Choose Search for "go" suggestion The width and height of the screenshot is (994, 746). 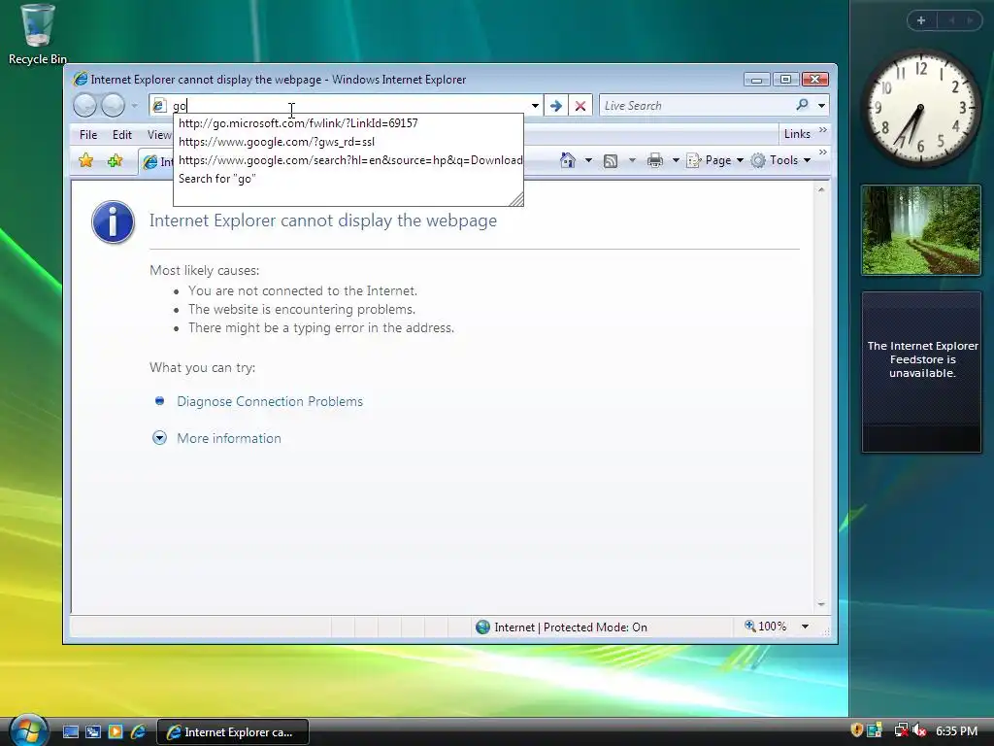click(x=348, y=179)
